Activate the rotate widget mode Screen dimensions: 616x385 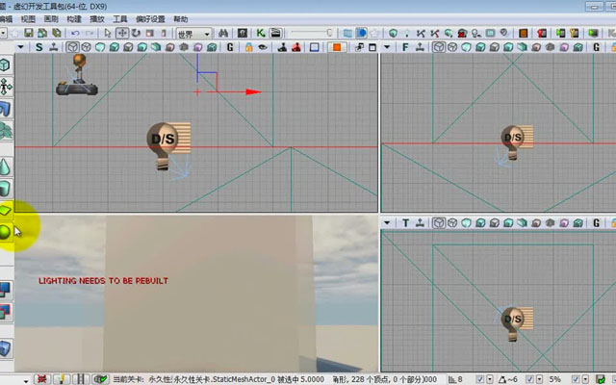[x=136, y=33]
